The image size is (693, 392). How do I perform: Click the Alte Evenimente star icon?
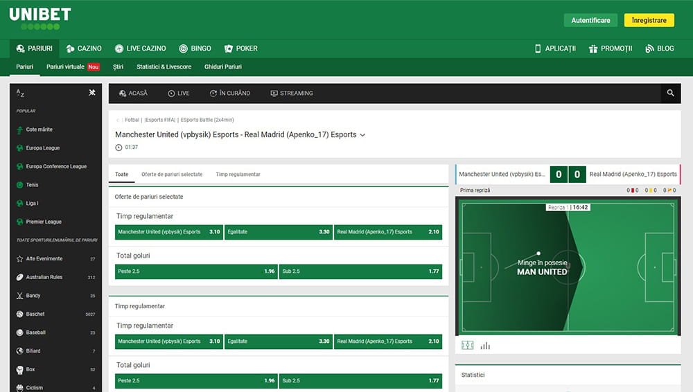click(19, 258)
